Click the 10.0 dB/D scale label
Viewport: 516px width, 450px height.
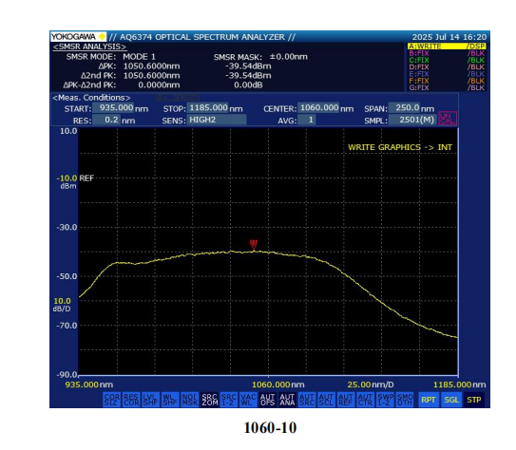pyautogui.click(x=62, y=305)
